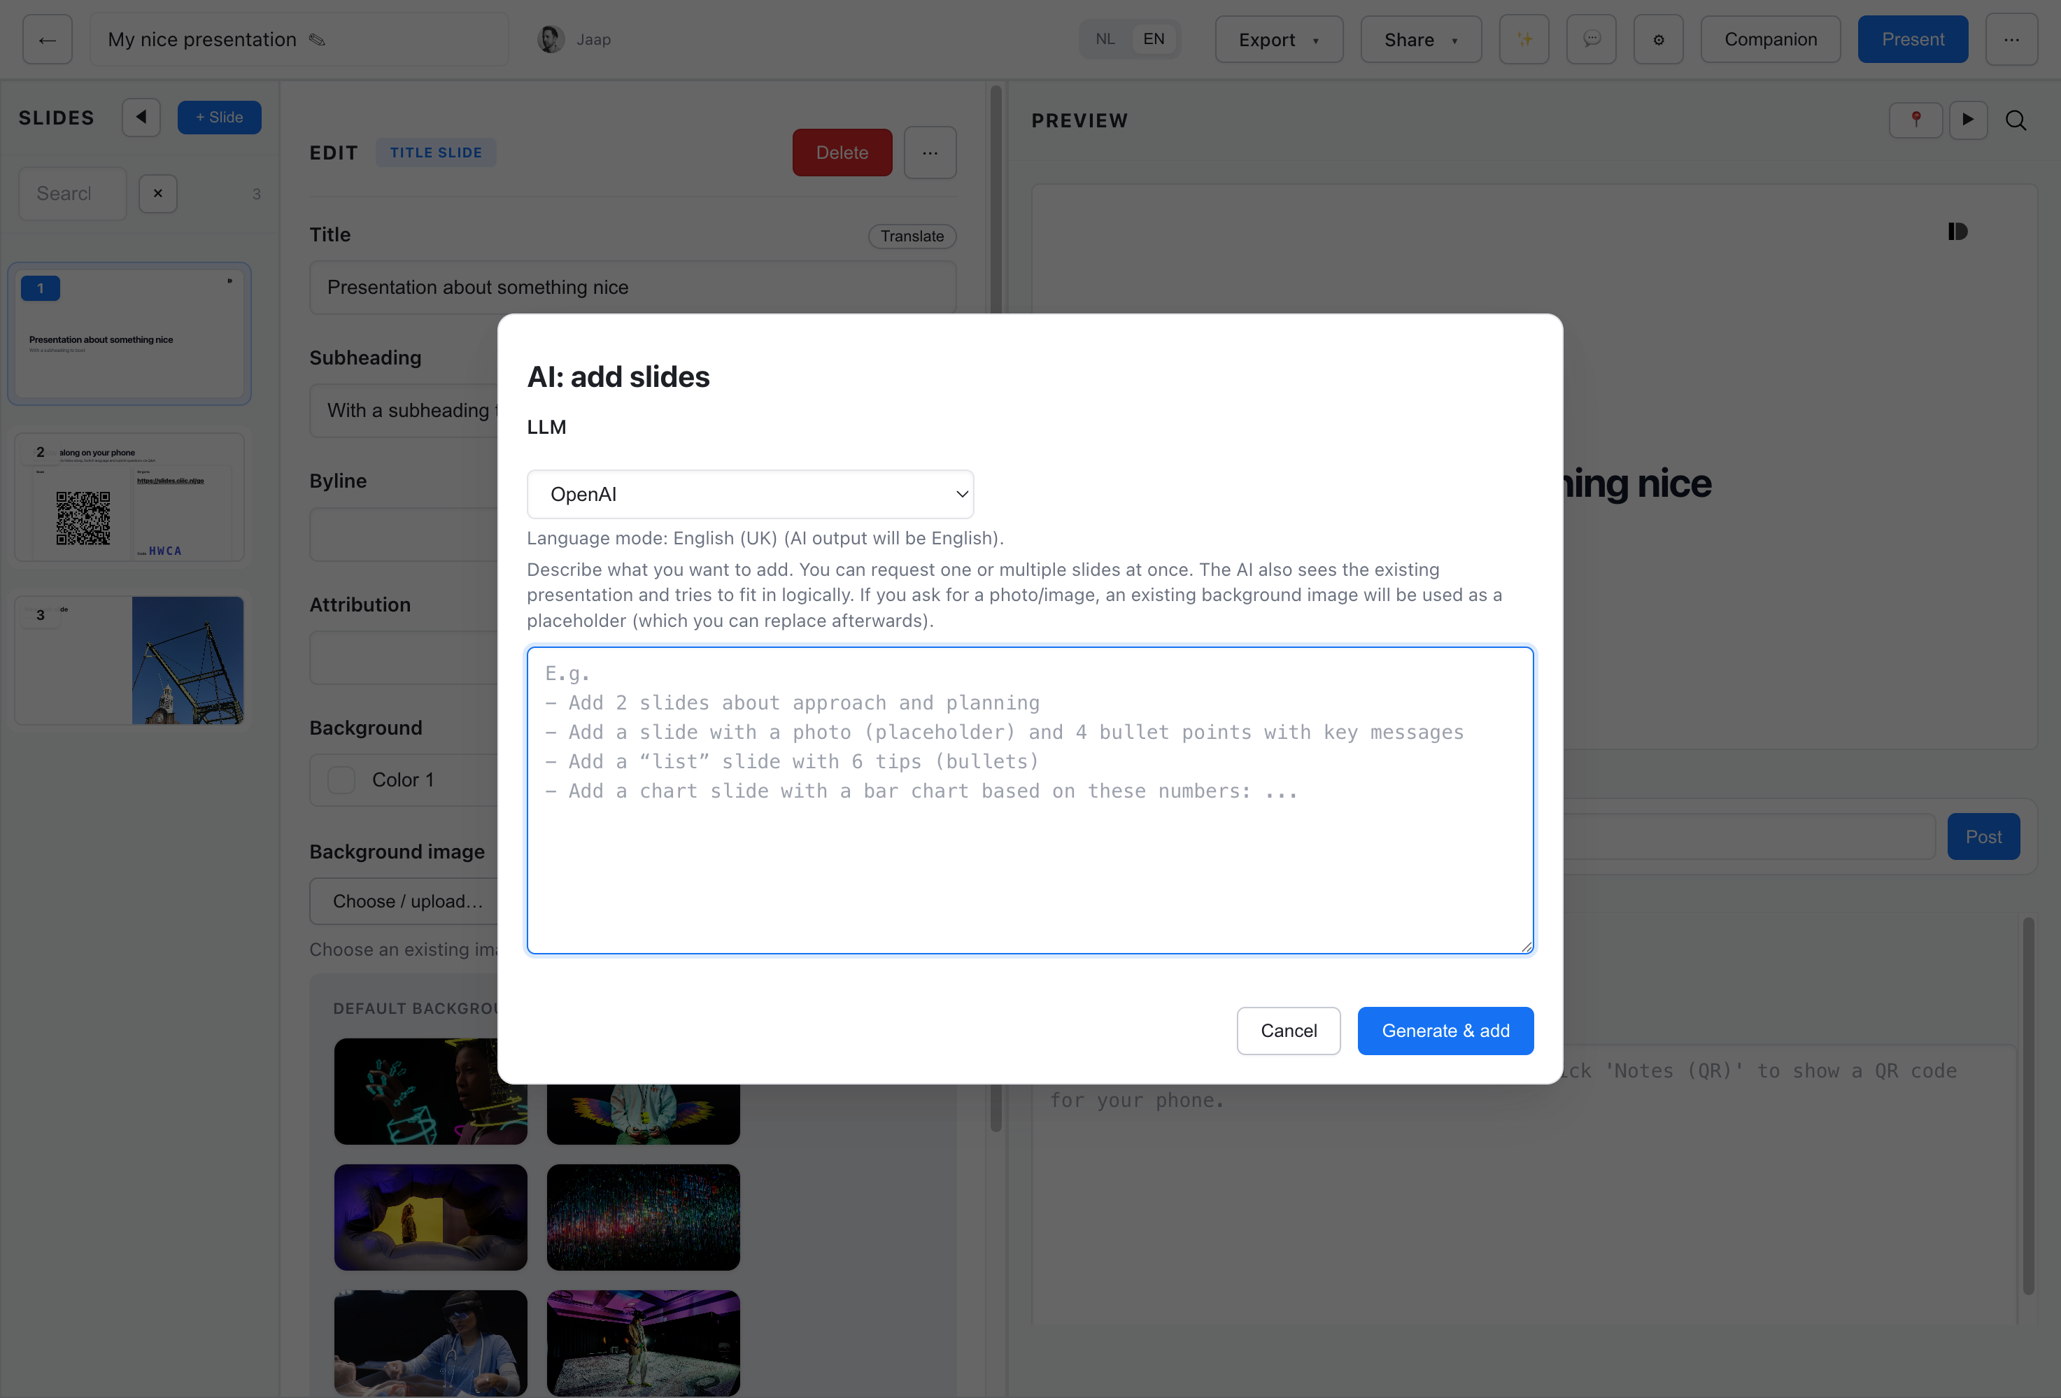Choose the purple-lit hall background

[x=643, y=1343]
